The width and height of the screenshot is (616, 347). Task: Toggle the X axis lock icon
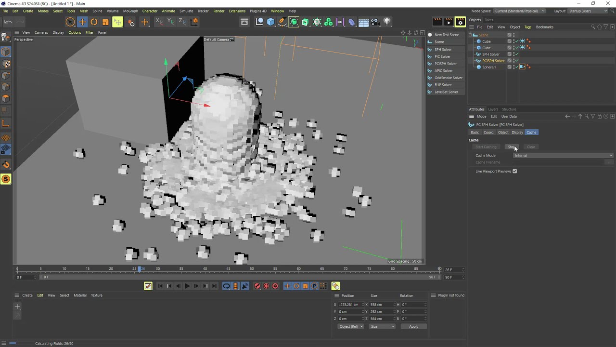coord(159,22)
